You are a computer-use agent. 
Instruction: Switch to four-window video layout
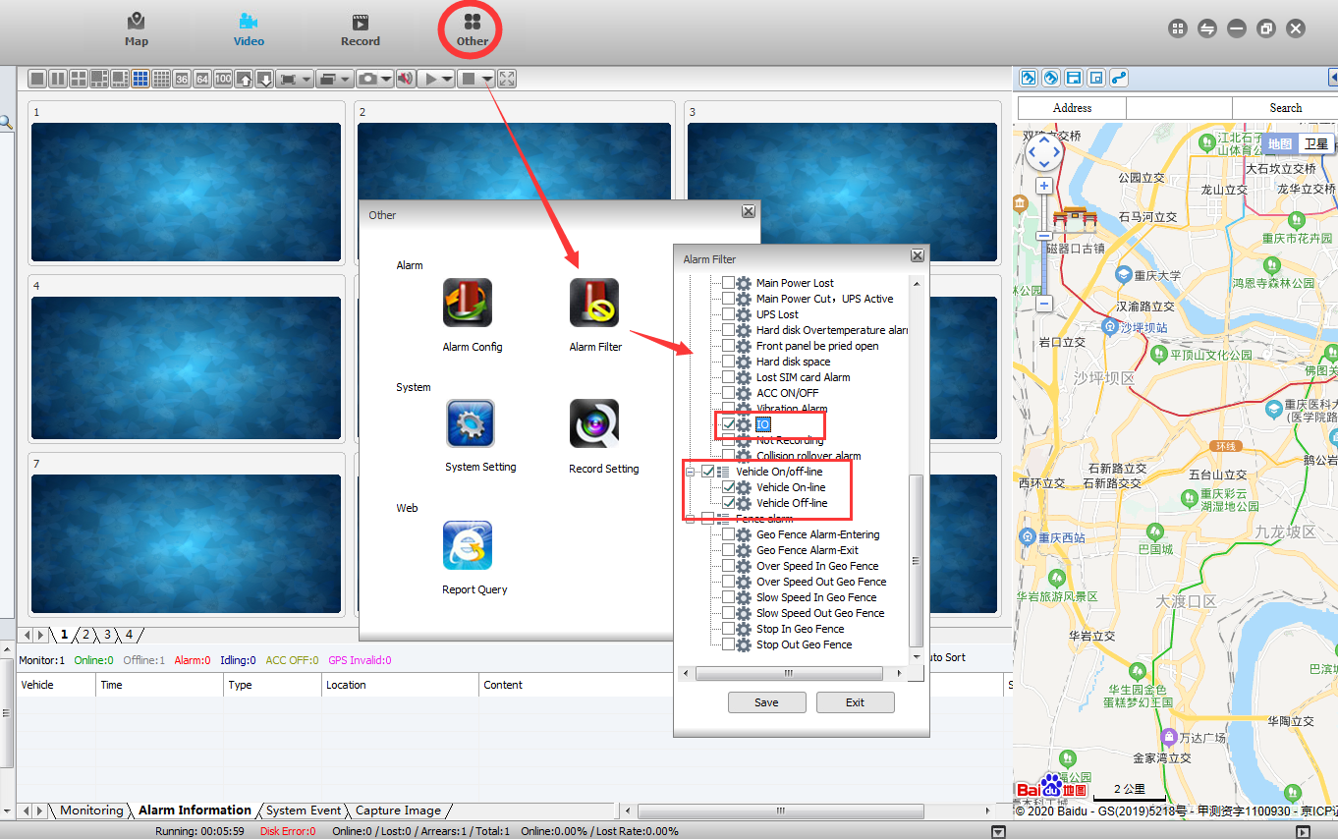tap(79, 79)
